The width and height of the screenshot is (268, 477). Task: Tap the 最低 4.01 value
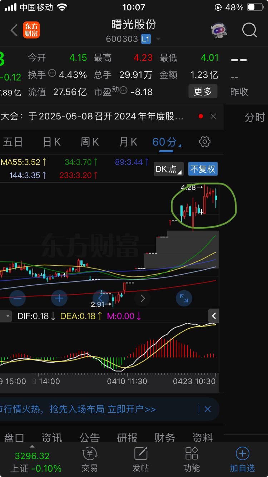(209, 58)
